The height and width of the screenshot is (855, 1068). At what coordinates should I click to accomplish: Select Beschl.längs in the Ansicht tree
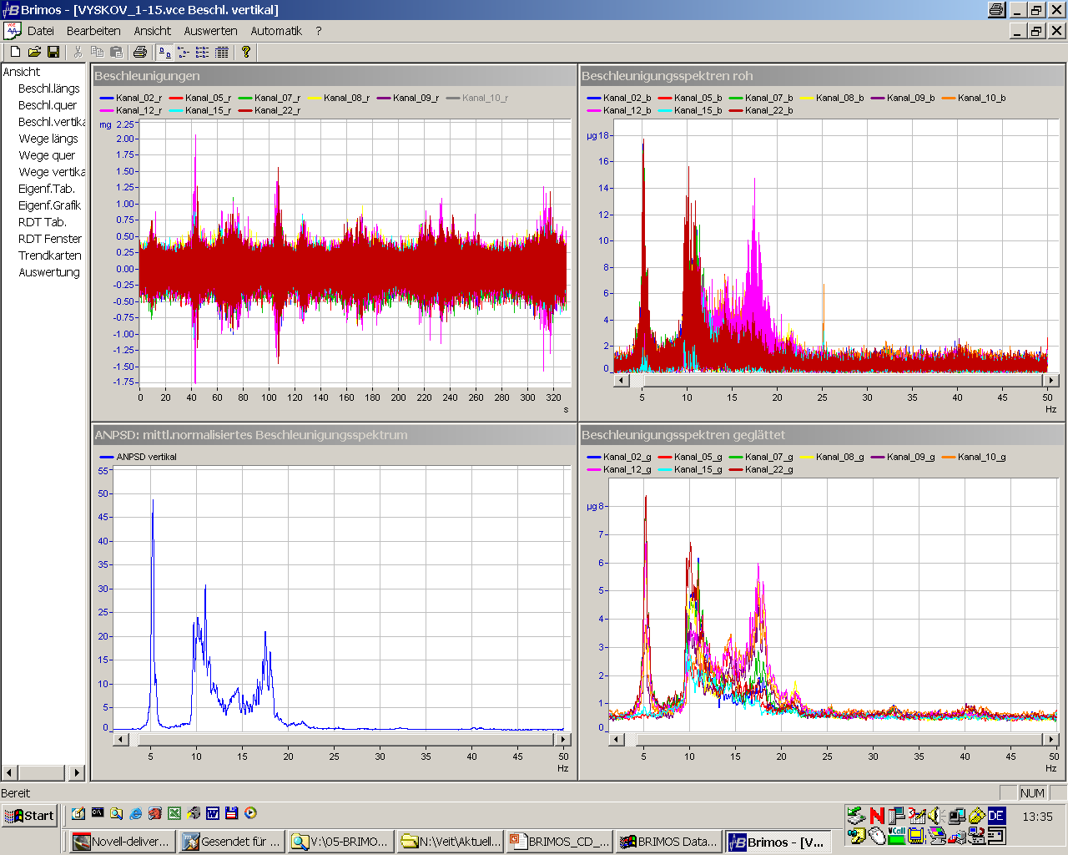click(49, 89)
